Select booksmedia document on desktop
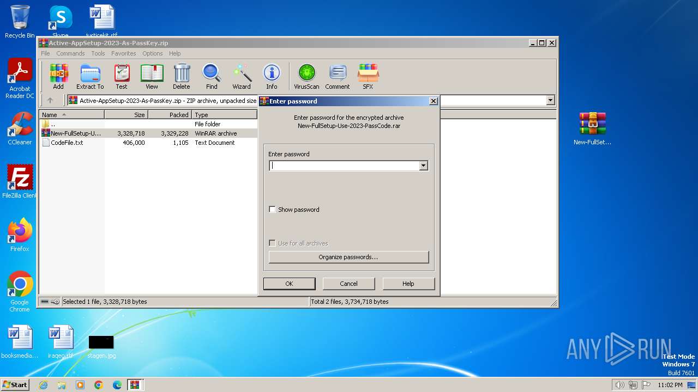 [20, 342]
